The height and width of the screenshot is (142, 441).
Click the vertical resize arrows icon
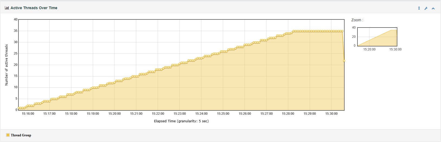(419, 8)
